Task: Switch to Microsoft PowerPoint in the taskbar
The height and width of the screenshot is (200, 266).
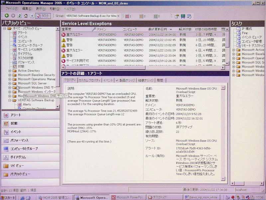Action: pyautogui.click(x=127, y=197)
